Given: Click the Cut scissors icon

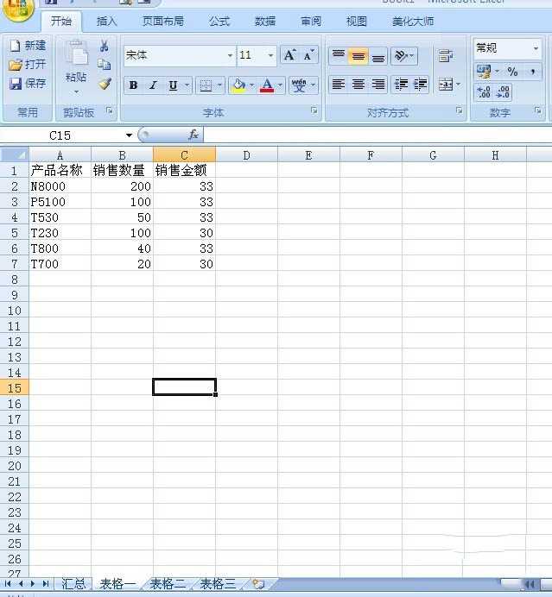Looking at the screenshot, I should (104, 46).
